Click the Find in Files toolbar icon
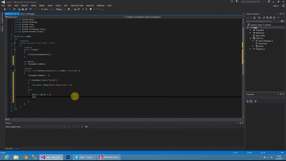 pos(69,9)
